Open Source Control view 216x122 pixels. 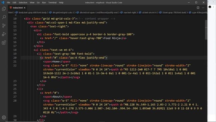(4, 26)
